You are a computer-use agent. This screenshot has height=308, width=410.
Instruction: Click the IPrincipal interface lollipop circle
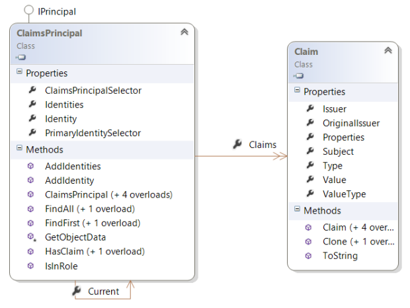[28, 11]
